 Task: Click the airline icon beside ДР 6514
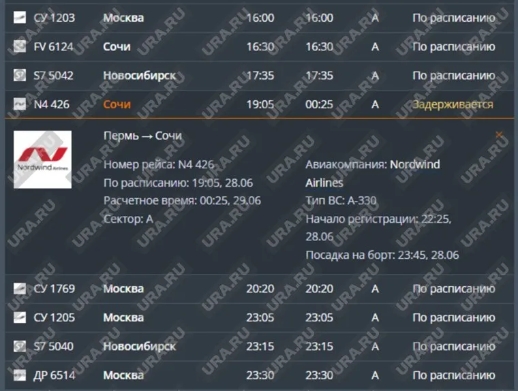pyautogui.click(x=20, y=375)
